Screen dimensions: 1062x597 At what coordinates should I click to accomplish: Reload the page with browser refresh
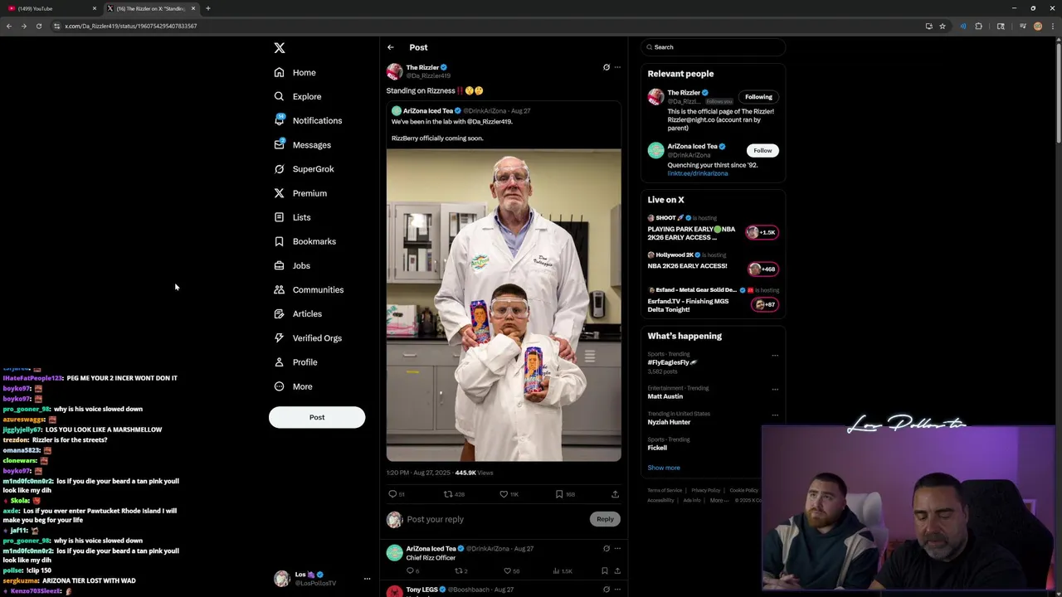38,26
